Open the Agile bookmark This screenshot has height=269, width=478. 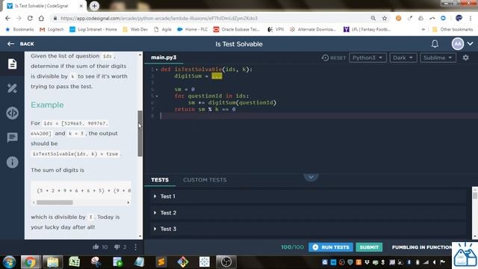(163, 30)
